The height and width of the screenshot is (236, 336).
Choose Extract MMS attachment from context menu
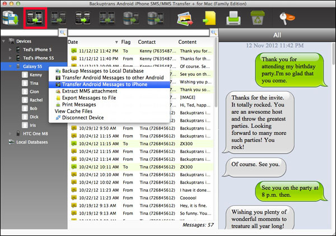109,91
